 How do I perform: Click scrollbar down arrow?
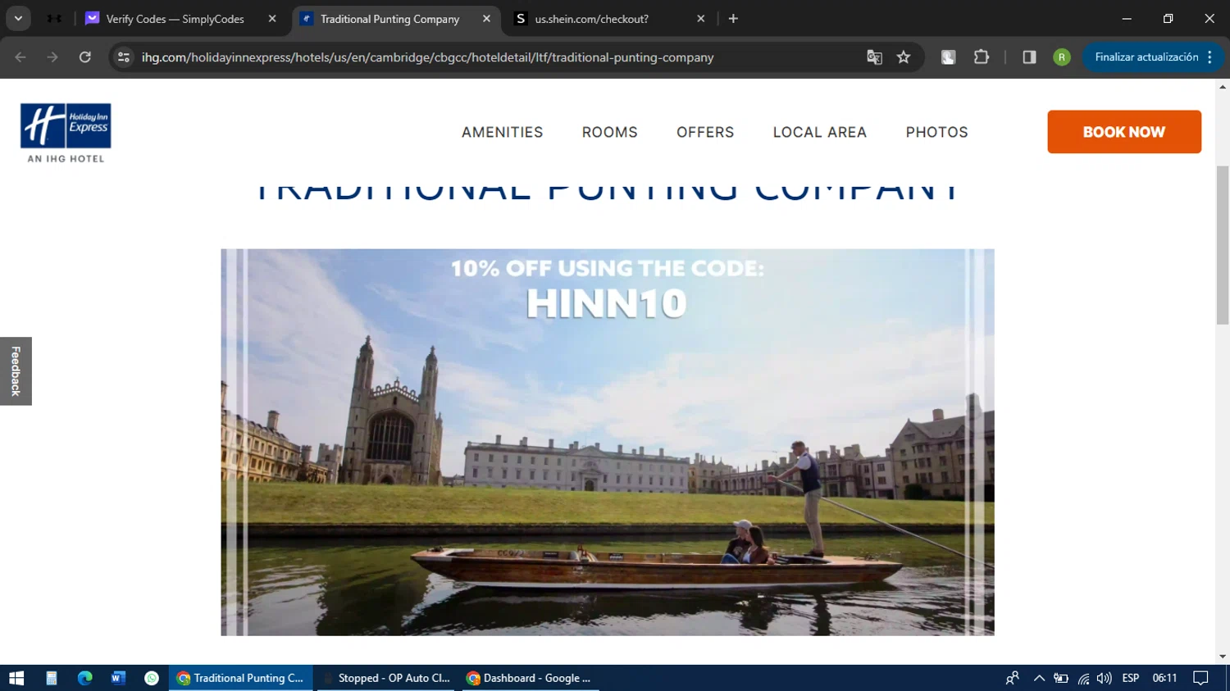click(1223, 657)
